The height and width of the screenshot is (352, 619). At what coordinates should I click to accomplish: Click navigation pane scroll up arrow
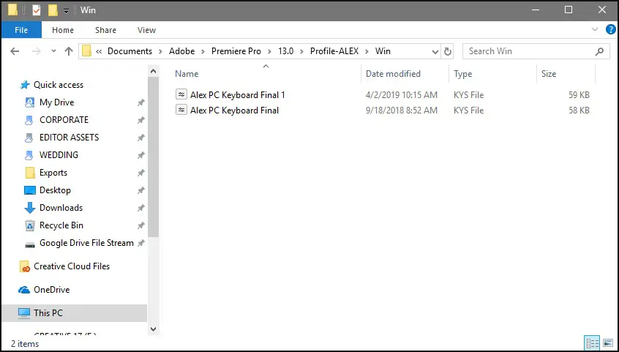click(154, 72)
